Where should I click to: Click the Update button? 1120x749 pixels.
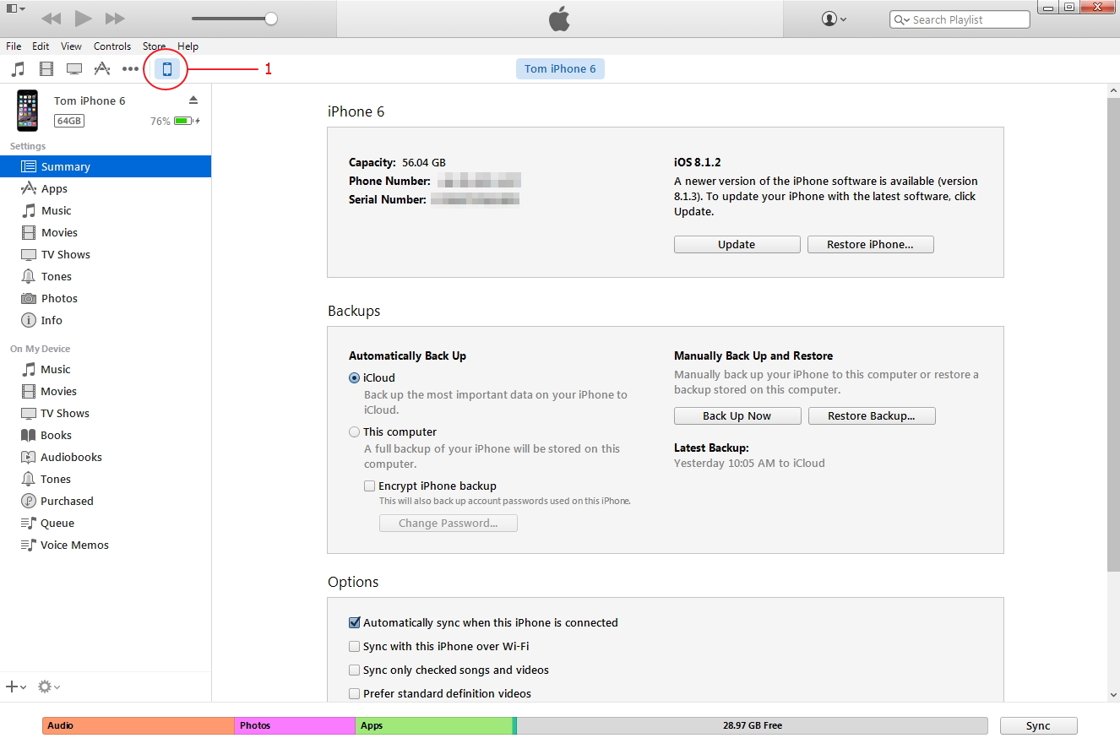tap(737, 244)
